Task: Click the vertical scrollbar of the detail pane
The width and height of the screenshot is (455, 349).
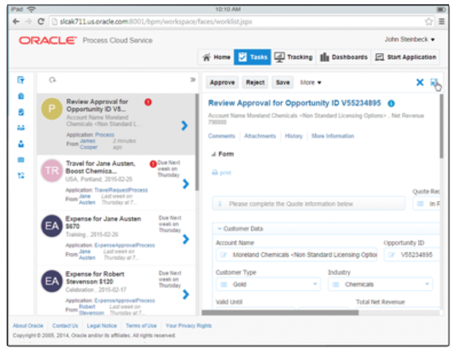Action: tap(441, 127)
